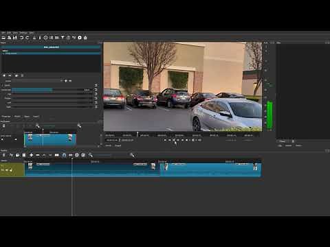Open the filter Preset combo box
Image resolution: width=330 pixels, height=247 pixels.
36,81
